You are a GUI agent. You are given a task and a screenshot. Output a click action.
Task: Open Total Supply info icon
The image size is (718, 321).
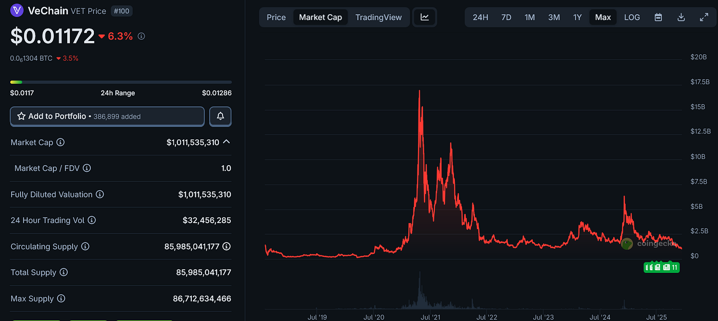64,272
